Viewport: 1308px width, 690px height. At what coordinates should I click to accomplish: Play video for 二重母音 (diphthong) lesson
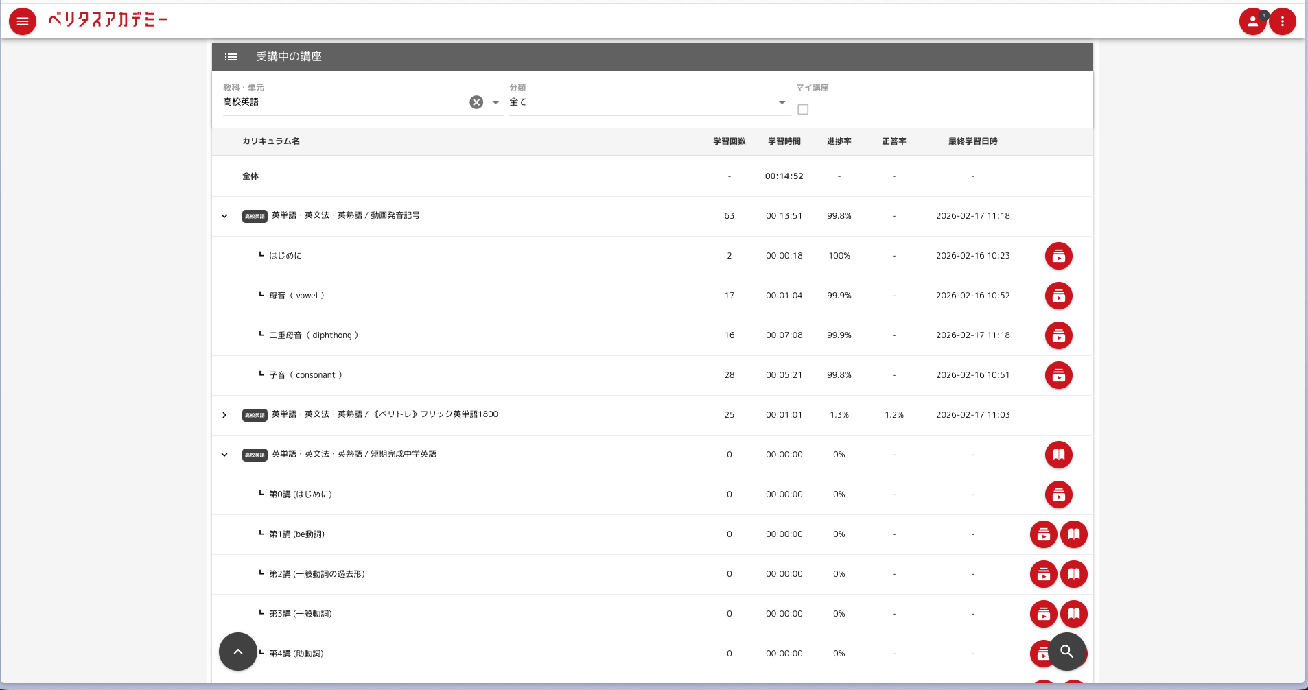(x=1058, y=335)
